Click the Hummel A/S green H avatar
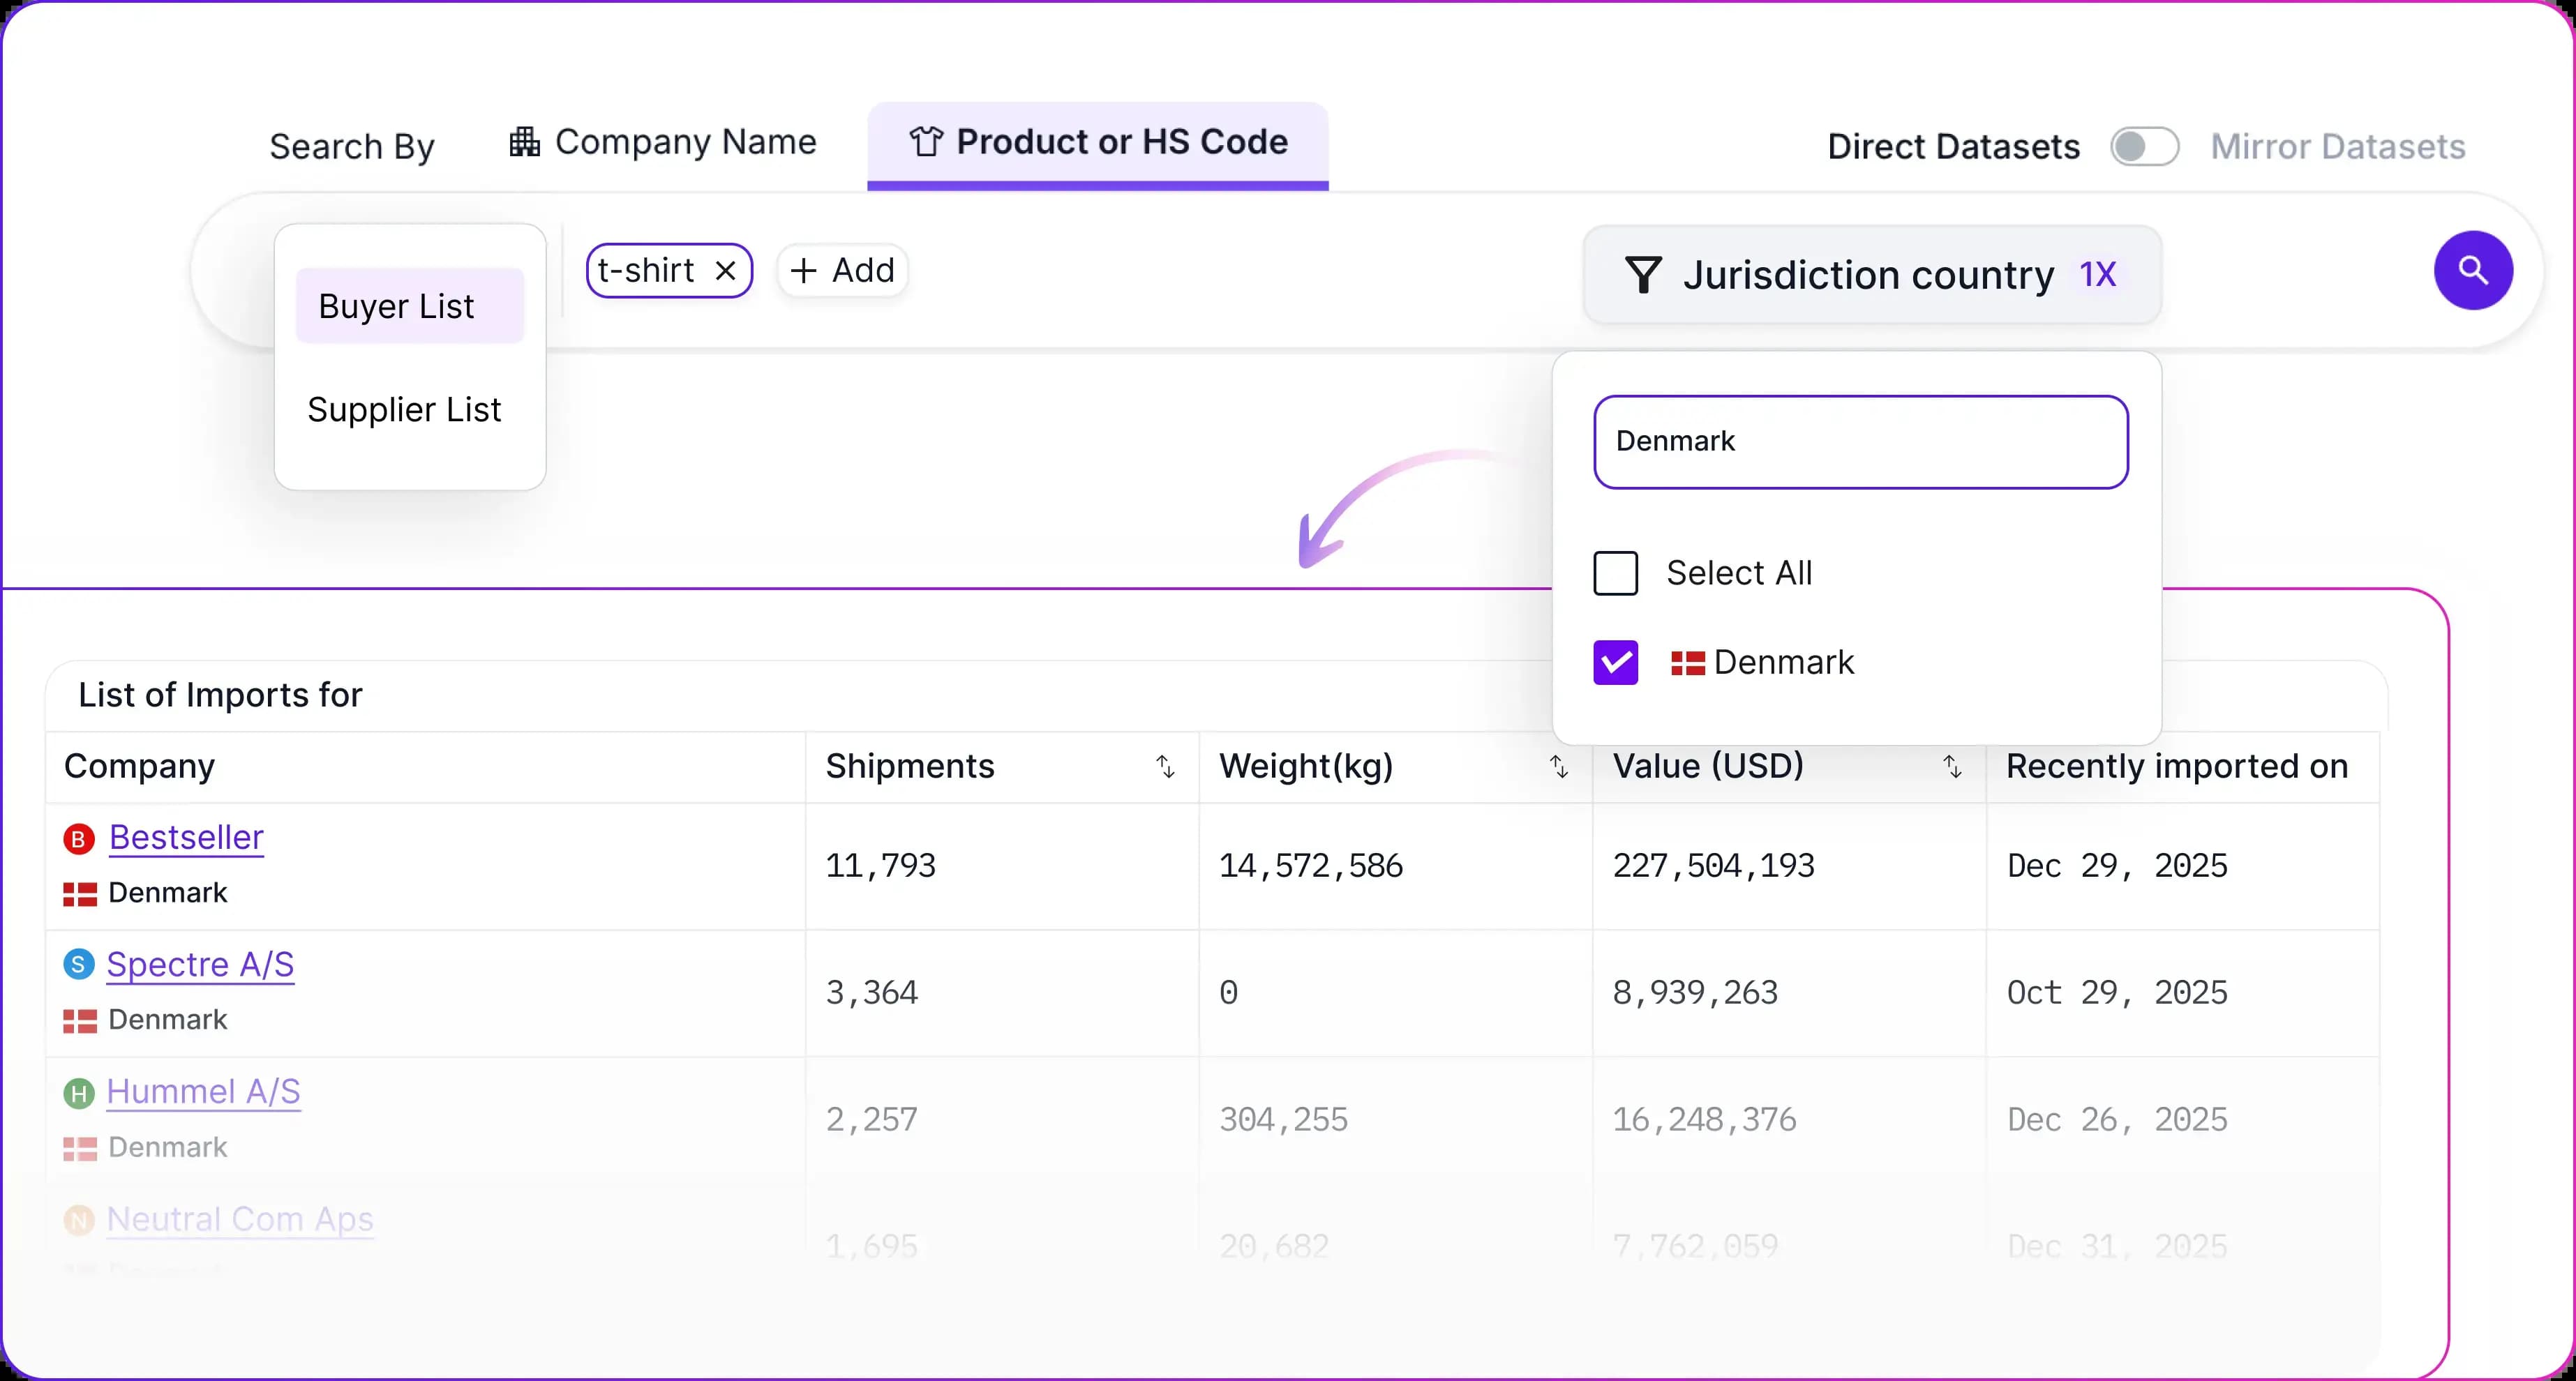Viewport: 2576px width, 1381px height. pyautogui.click(x=79, y=1093)
